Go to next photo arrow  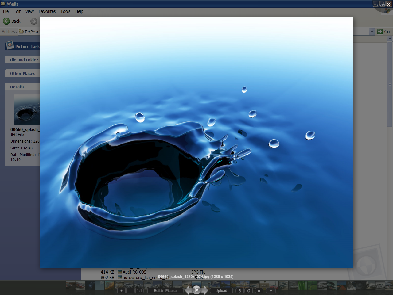point(205,290)
